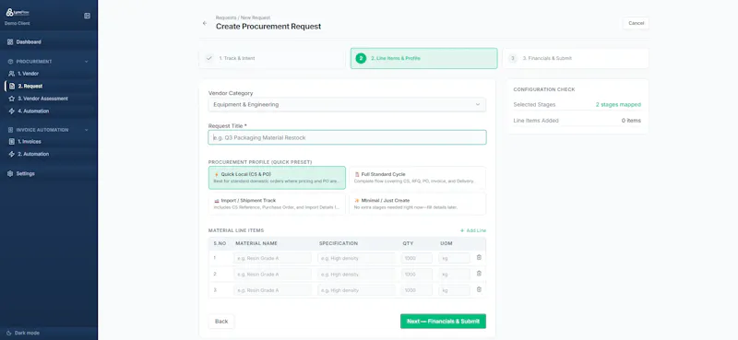Viewport: 738px width, 340px height.
Task: Click the Material Name field in row 1
Action: coord(272,258)
